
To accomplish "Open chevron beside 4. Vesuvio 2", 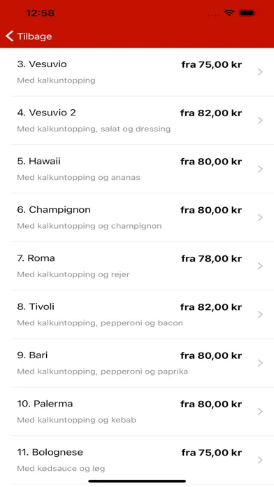I will (x=260, y=120).
